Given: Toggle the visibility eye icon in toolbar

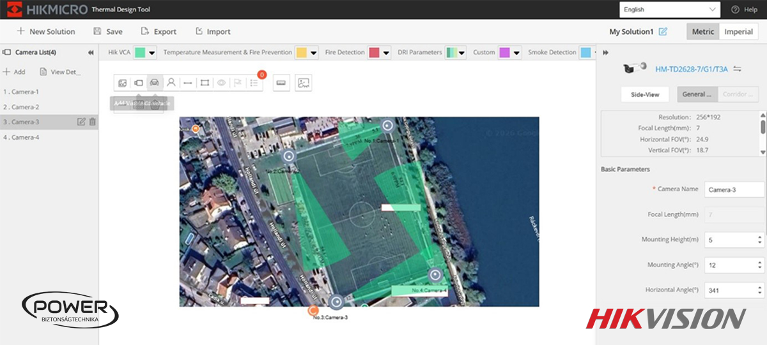Looking at the screenshot, I should tap(221, 83).
